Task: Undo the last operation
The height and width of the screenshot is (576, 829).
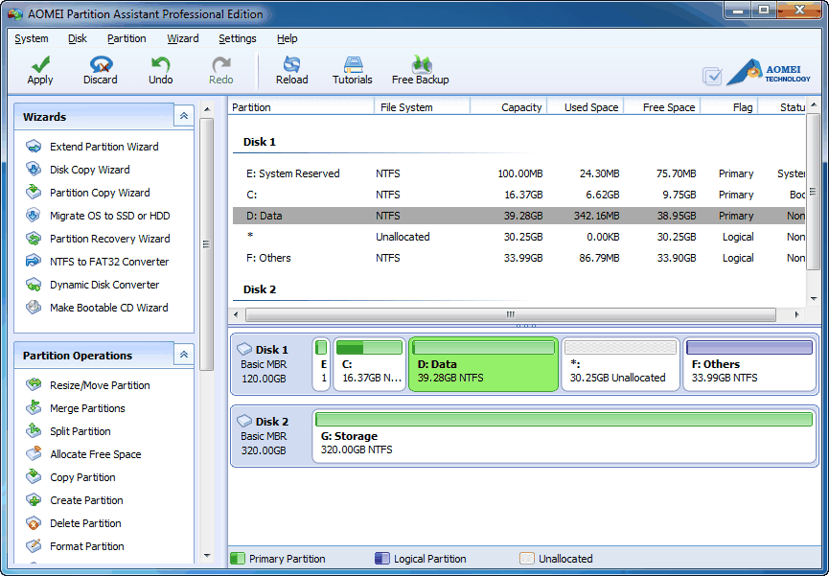Action: coord(160,68)
